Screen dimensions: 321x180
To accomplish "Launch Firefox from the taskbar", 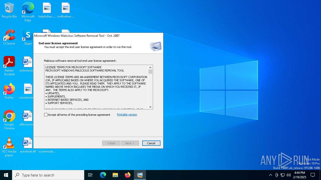I will coord(128,175).
